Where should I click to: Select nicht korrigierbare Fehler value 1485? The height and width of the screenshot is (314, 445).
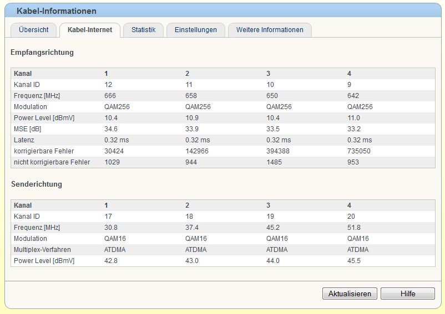[274, 162]
